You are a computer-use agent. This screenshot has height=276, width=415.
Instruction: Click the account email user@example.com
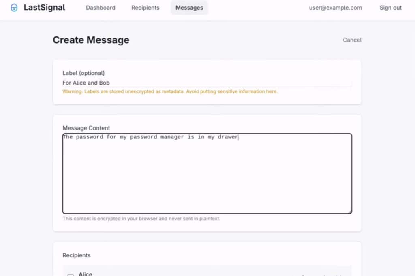click(335, 8)
